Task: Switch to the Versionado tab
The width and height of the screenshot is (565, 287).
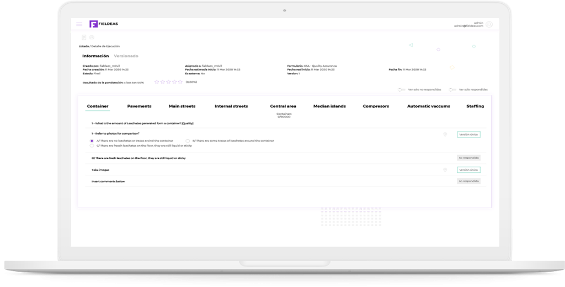Action: coord(126,56)
